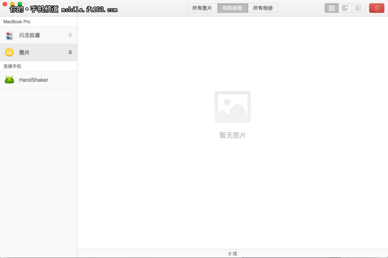Click the MacBook Pro section header
The width and height of the screenshot is (388, 258).
[x=17, y=21]
